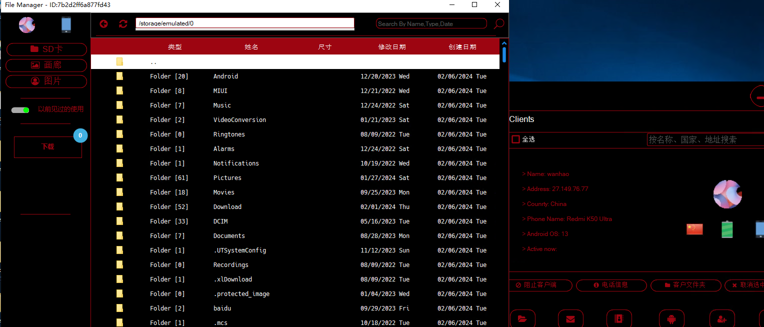
Task: Click the add-user icon button
Action: [722, 318]
